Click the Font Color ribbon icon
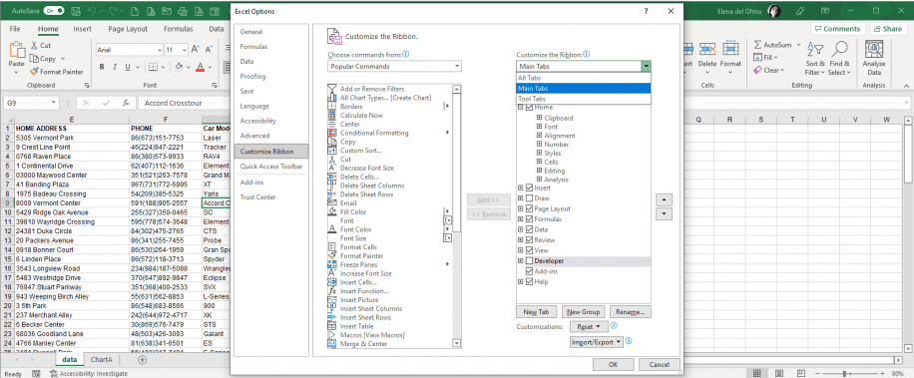This screenshot has width=914, height=378. (200, 67)
